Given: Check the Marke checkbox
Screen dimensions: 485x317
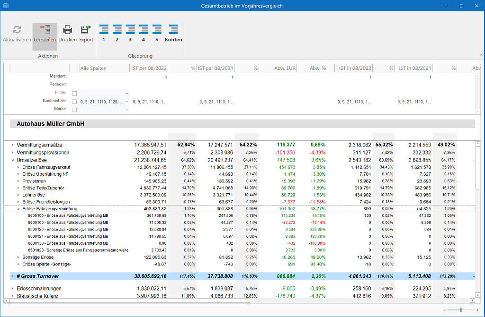Looking at the screenshot, I should pos(74,110).
